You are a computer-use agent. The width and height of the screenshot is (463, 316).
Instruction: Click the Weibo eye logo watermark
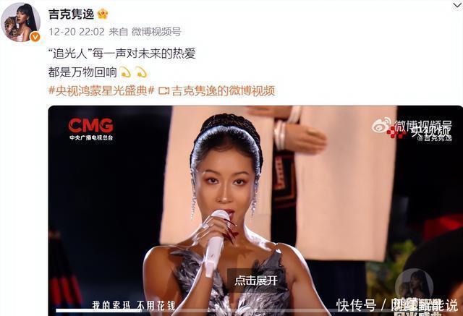click(x=381, y=125)
